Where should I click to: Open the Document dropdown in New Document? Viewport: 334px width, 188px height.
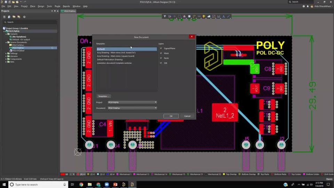coord(132,108)
